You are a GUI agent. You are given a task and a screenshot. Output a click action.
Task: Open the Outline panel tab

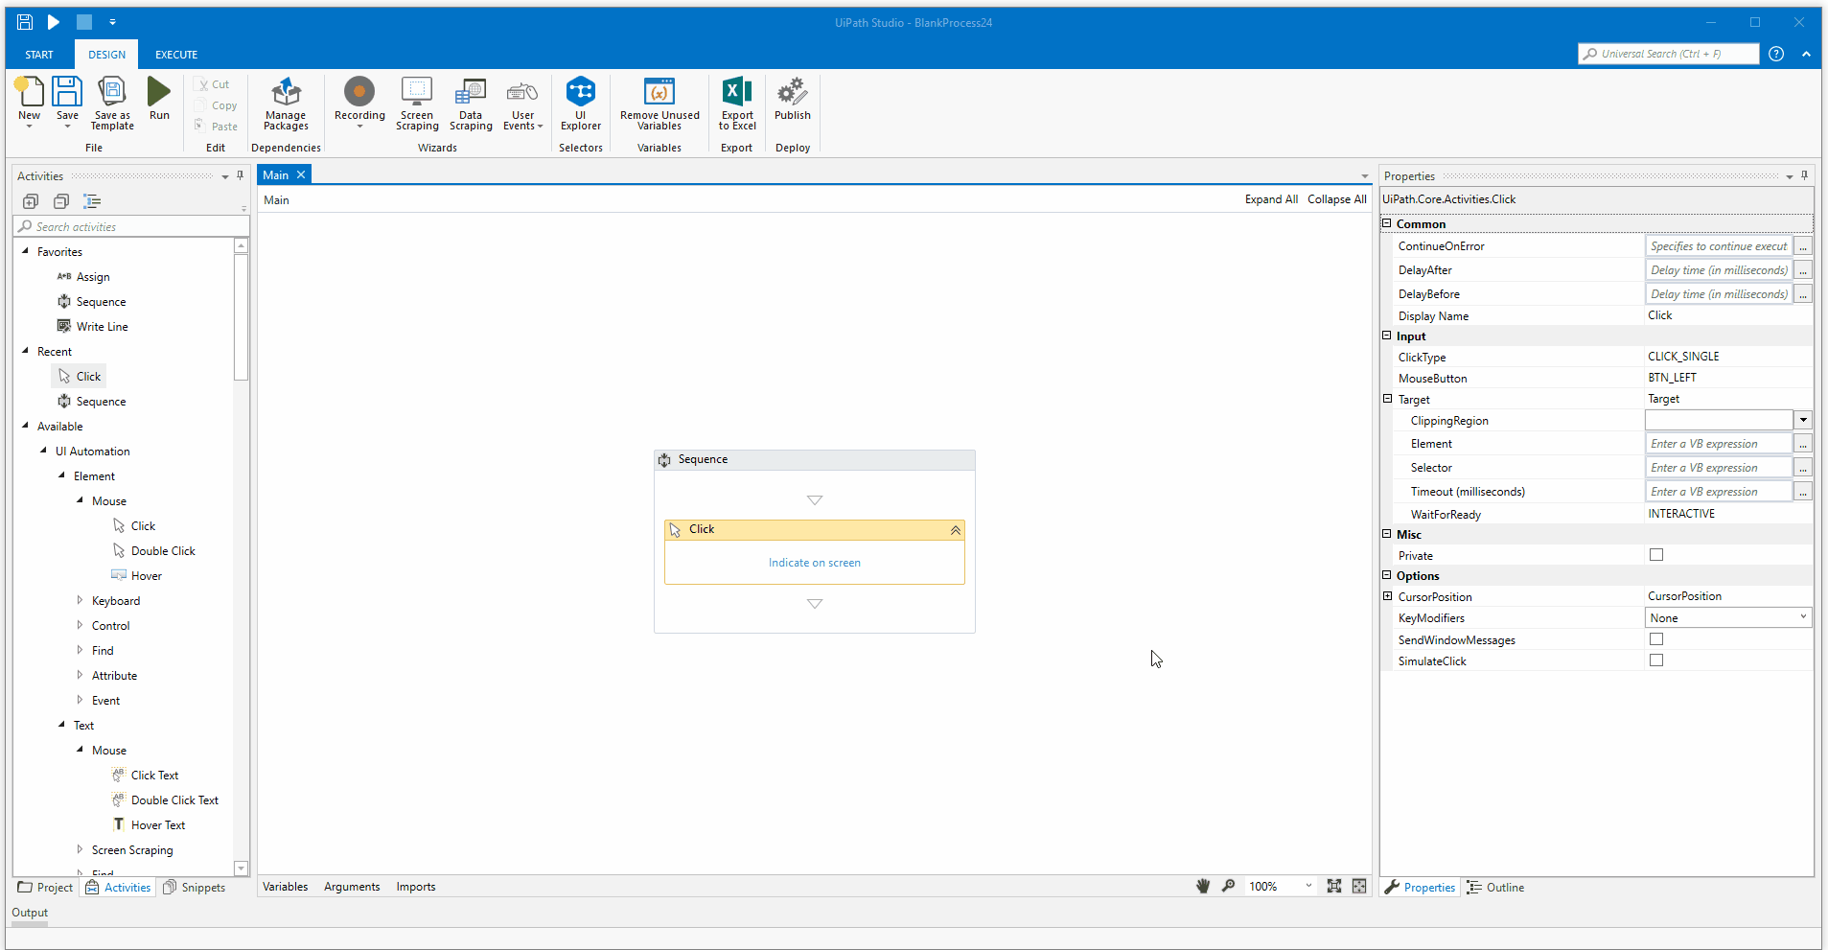[1495, 888]
